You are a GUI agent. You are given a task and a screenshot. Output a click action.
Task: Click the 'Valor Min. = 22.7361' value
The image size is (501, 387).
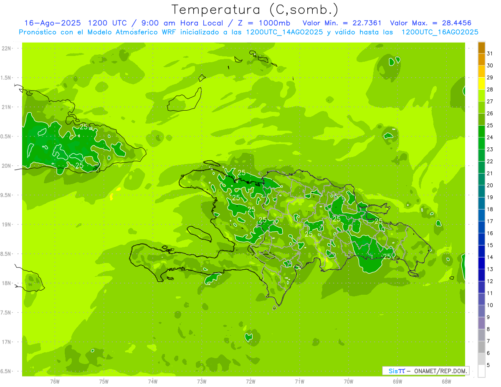point(342,23)
